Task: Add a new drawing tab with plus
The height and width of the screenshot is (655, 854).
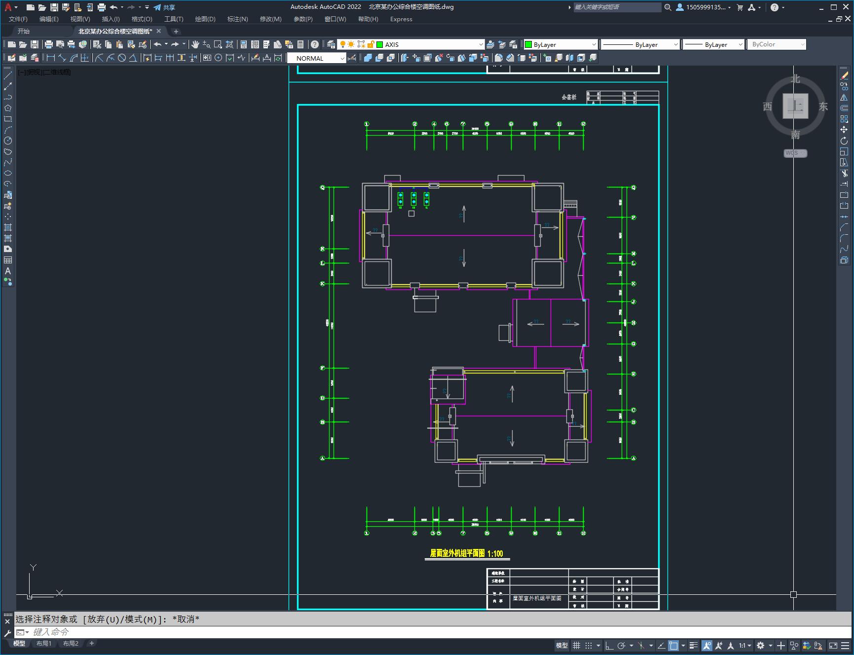Action: [176, 31]
